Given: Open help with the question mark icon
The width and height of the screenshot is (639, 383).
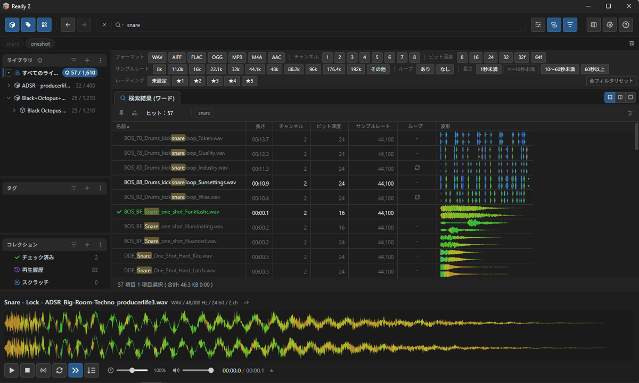Looking at the screenshot, I should (x=626, y=25).
